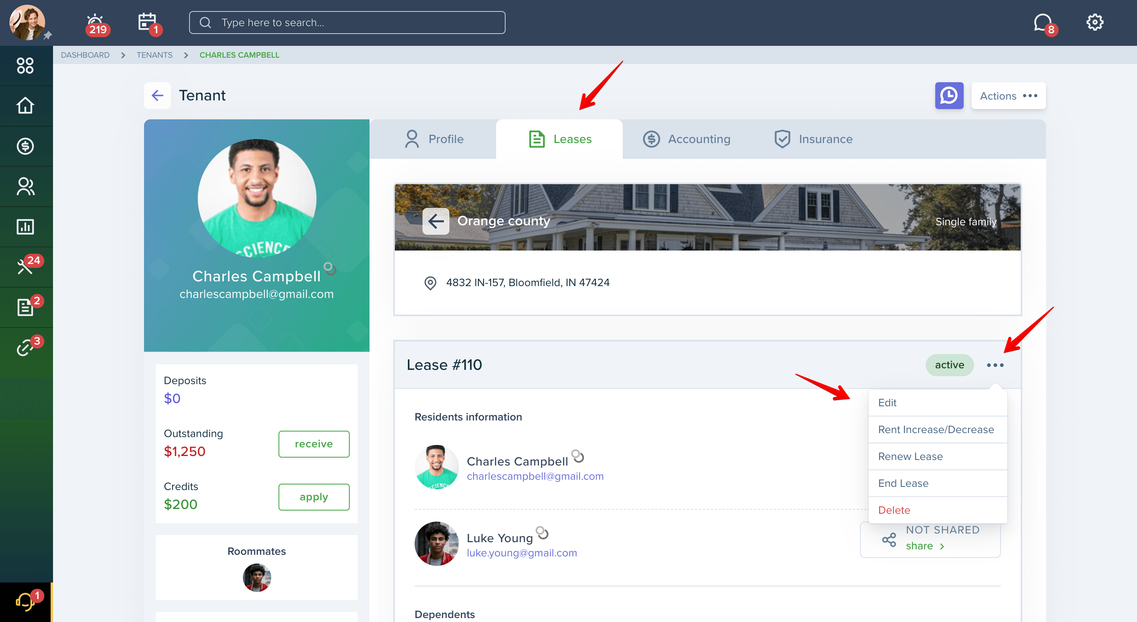Click address 4832 IN-157, Bloomfield, IN 47424
Image resolution: width=1137 pixels, height=622 pixels.
click(527, 283)
